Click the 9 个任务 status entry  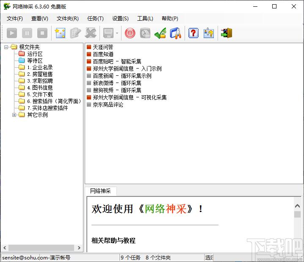130,257
